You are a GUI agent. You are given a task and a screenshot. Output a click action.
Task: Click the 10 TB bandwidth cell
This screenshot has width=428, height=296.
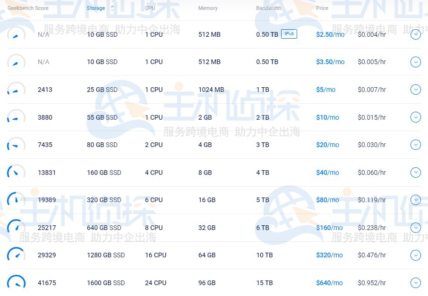265,255
